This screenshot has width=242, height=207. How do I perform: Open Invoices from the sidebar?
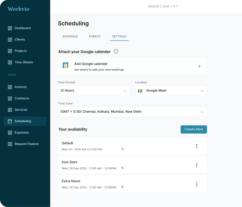pyautogui.click(x=21, y=87)
